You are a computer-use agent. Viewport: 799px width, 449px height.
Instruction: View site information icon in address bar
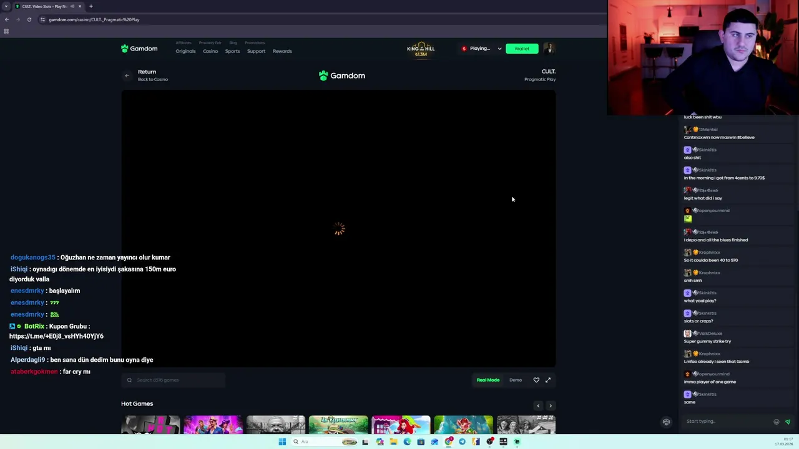[42, 19]
